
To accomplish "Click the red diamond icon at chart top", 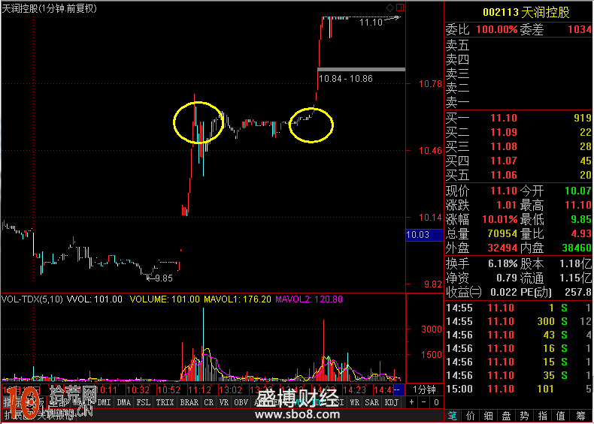I will pyautogui.click(x=389, y=8).
